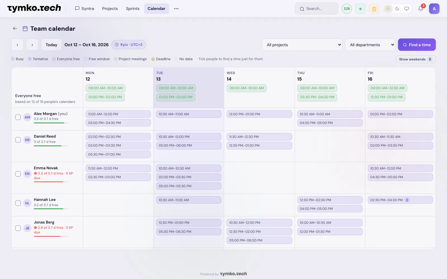The height and width of the screenshot is (279, 447).
Task: Open the Syntra tab
Action: tap(84, 9)
